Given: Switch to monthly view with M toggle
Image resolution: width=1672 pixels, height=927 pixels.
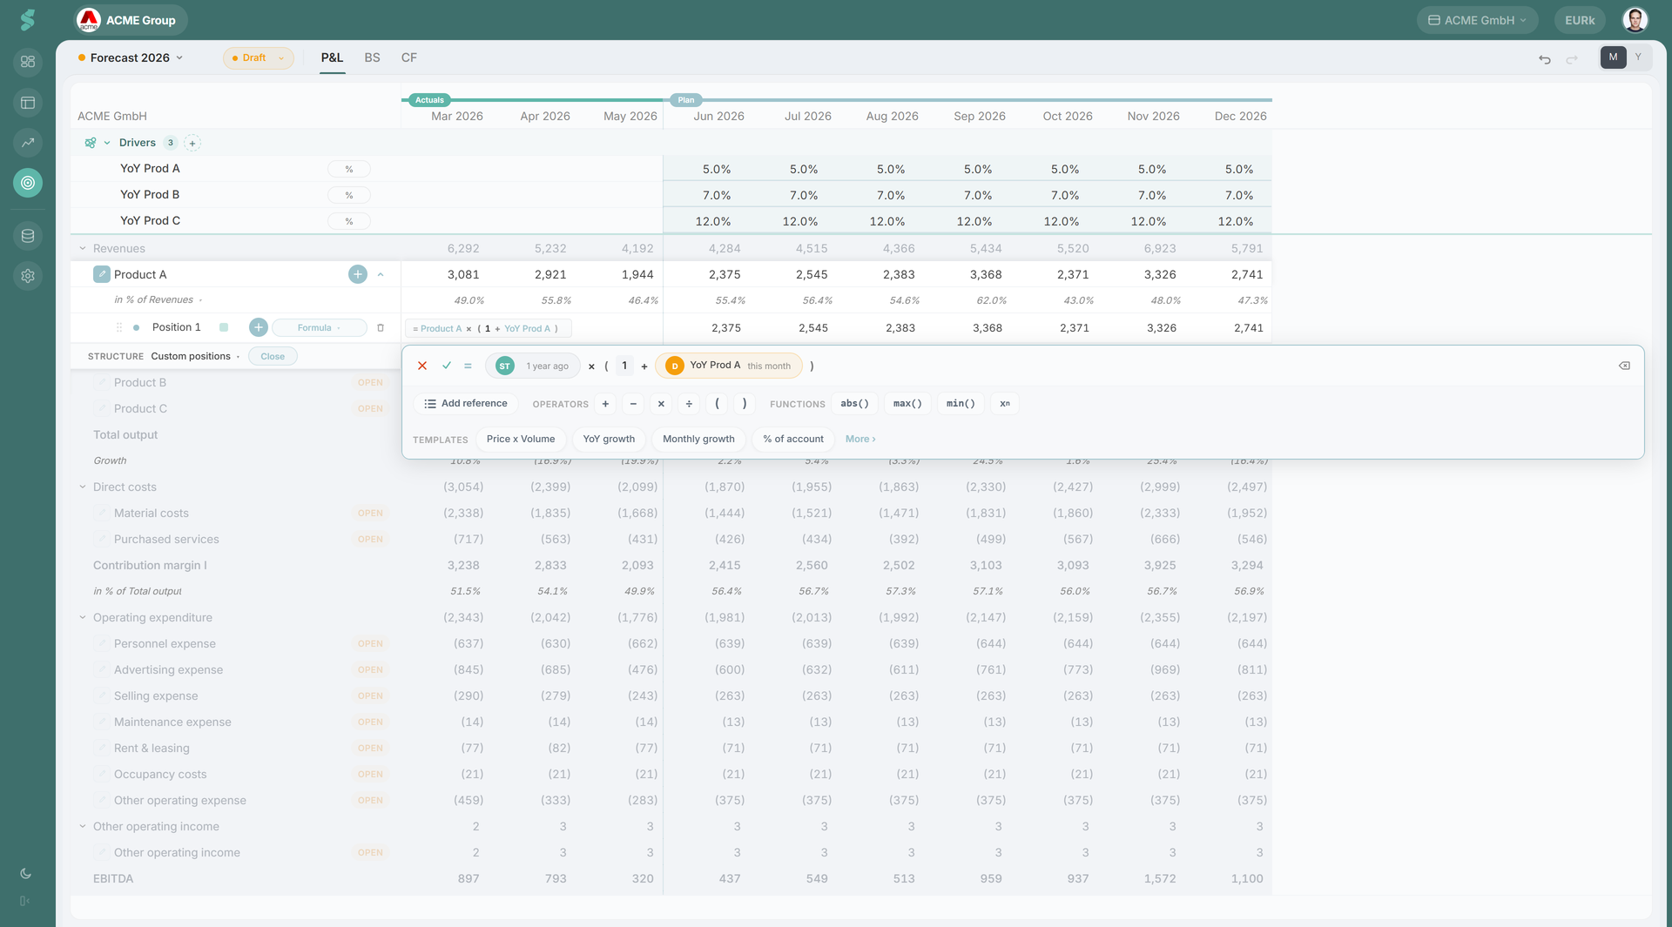Looking at the screenshot, I should [1613, 57].
